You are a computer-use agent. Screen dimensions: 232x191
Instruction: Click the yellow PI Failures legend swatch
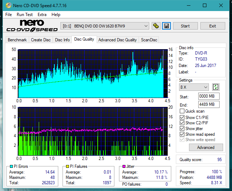68,166
